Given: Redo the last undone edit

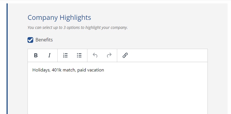Looking at the screenshot, I should 109,55.
